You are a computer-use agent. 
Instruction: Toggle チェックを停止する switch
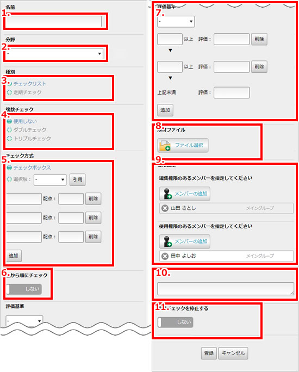pos(176,322)
